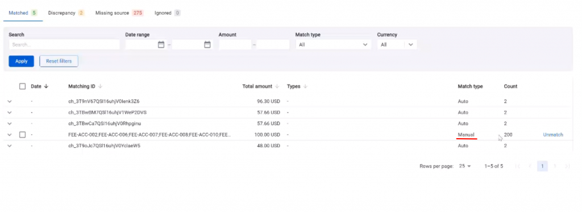Sort by Matching ID arrow
Screen dimensions: 582x212
tap(100, 86)
